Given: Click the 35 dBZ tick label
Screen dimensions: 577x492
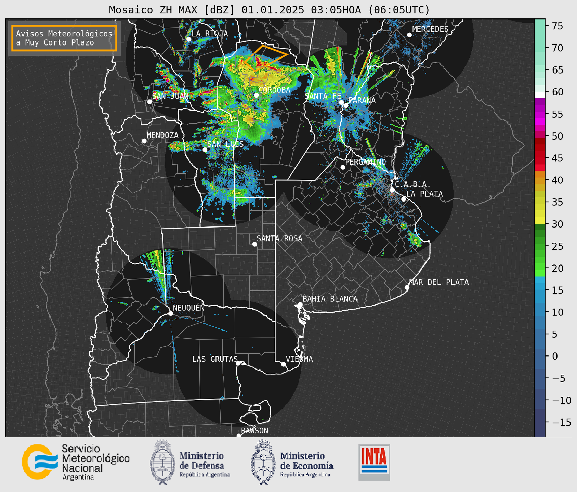Looking at the screenshot, I should click(x=557, y=202).
